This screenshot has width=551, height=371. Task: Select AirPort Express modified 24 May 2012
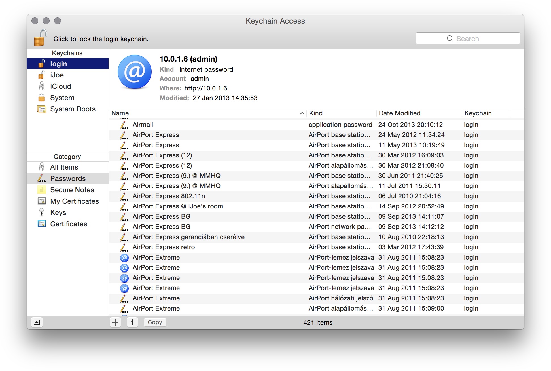tap(316, 135)
